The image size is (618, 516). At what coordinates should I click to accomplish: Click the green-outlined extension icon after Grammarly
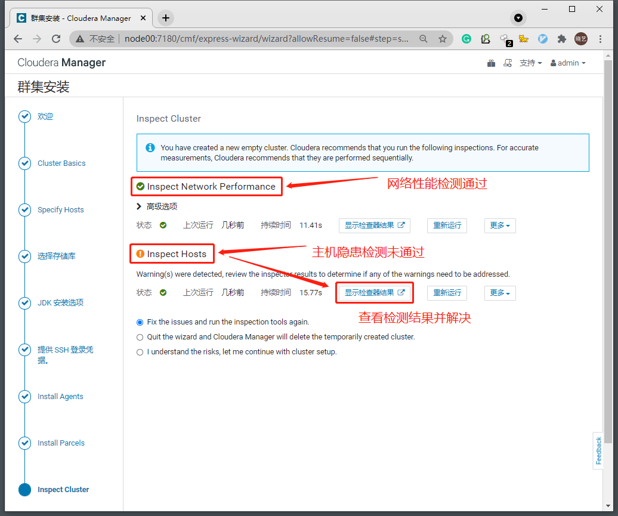pyautogui.click(x=486, y=39)
